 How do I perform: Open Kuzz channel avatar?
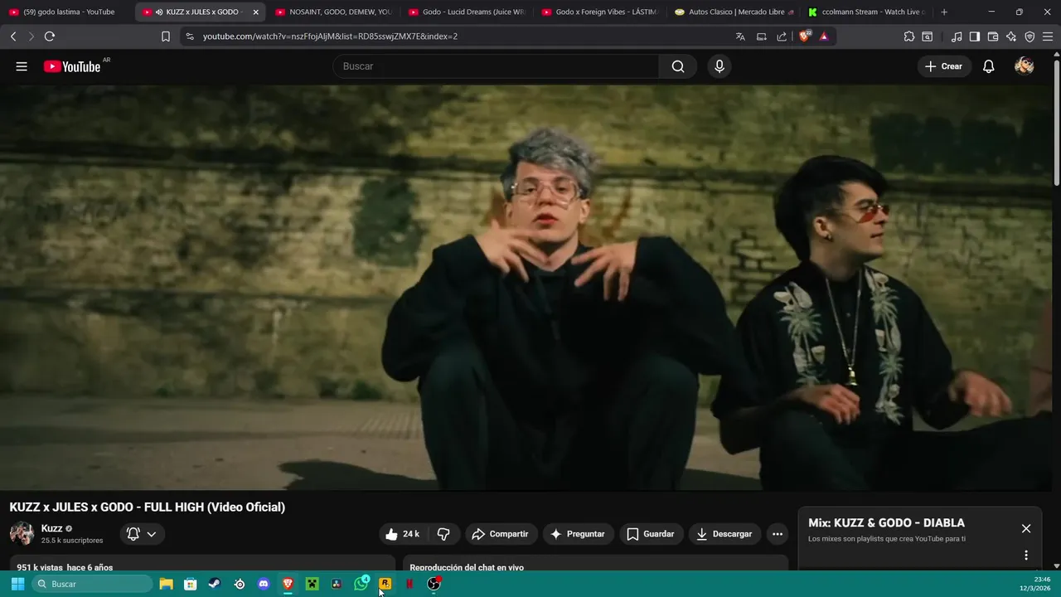coord(22,533)
